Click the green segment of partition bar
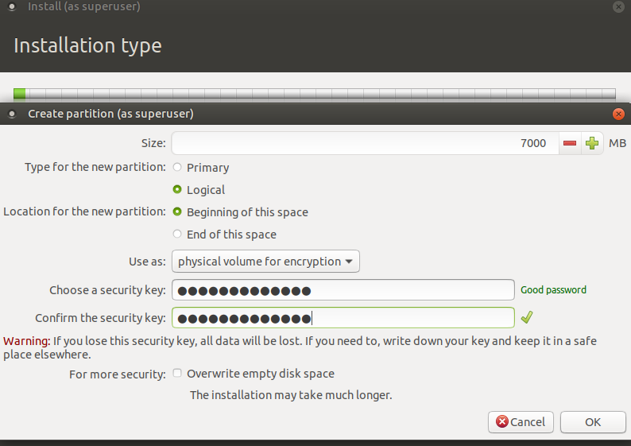The image size is (631, 446). pos(20,94)
